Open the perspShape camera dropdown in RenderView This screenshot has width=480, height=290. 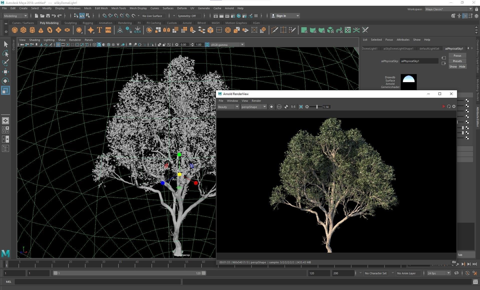point(254,107)
